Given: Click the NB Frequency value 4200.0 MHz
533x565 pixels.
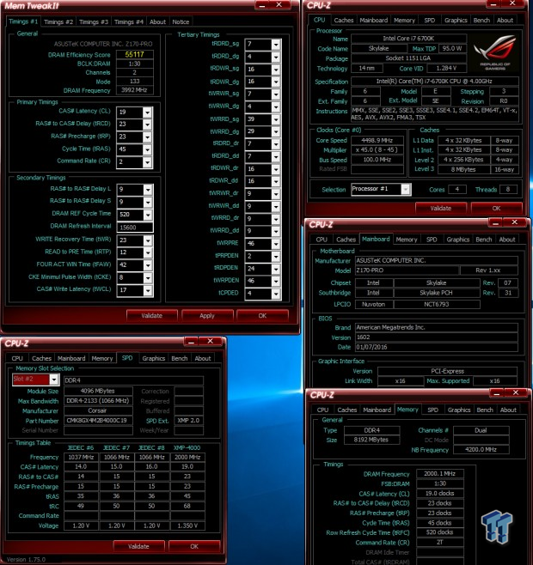Looking at the screenshot, I should [481, 450].
